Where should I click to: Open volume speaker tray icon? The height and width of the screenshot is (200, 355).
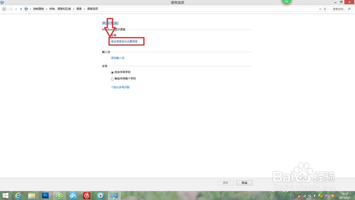pos(315,196)
